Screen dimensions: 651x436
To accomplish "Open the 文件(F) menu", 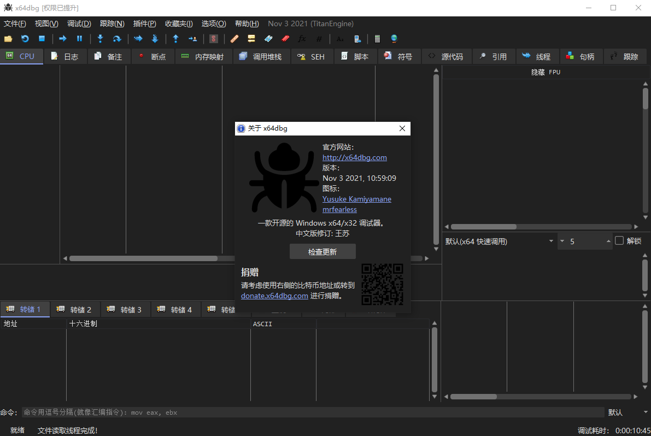I will click(15, 23).
